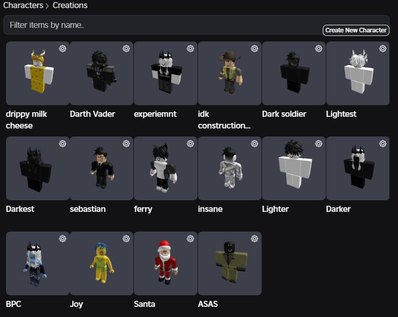Screen dimensions: 398x317
Task: Select the Darth Vader character thumbnail
Action: point(102,73)
